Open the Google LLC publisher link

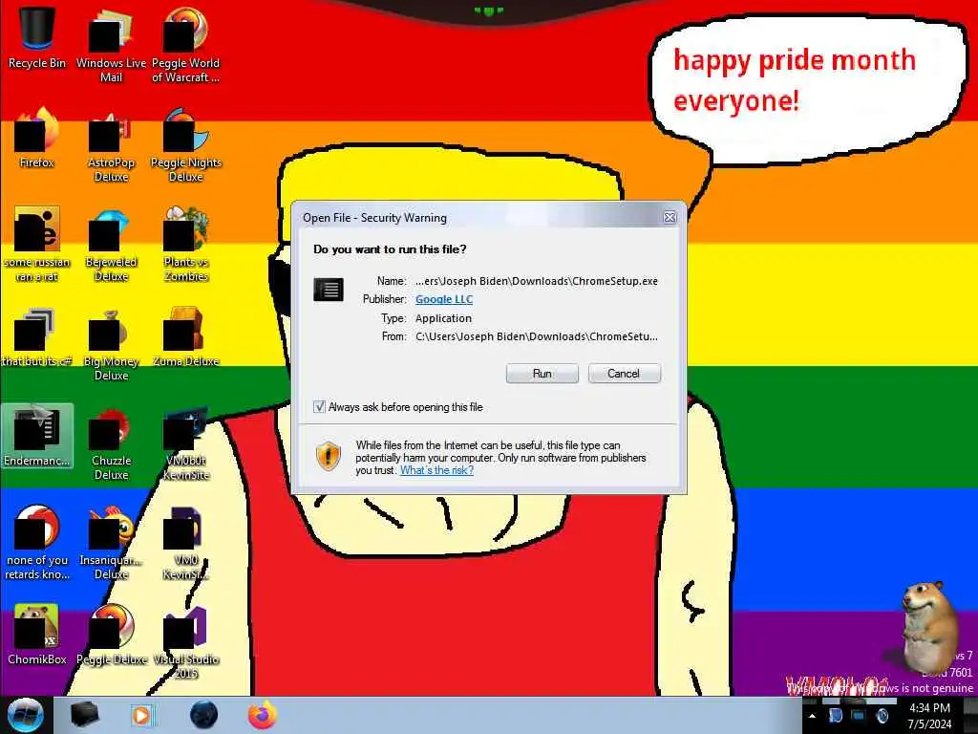click(444, 299)
